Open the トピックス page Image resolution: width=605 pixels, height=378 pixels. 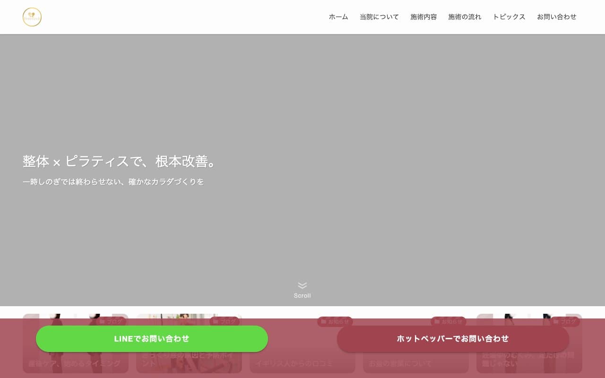tap(509, 17)
